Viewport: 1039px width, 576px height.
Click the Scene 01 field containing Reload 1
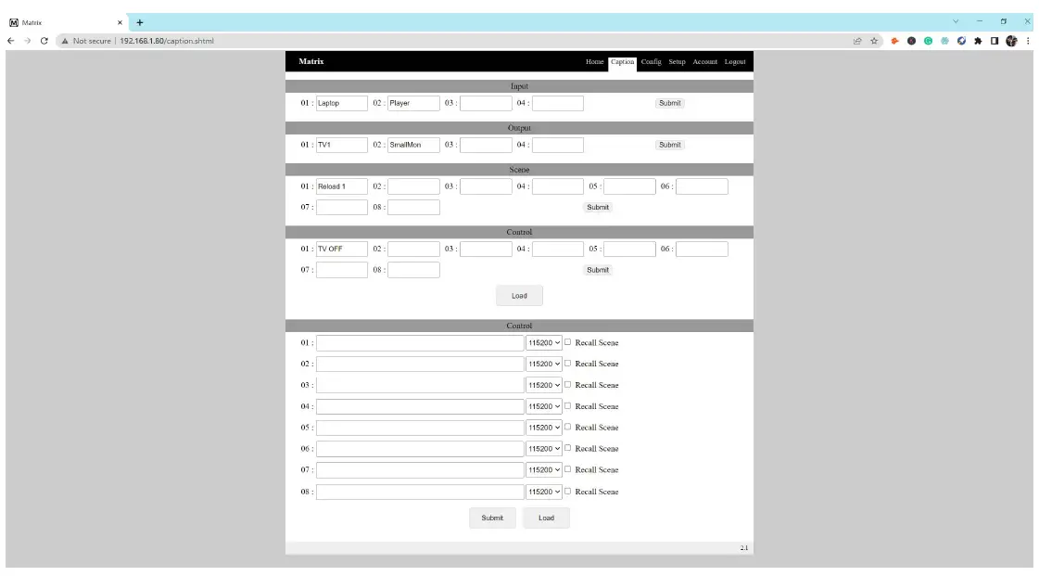pyautogui.click(x=342, y=186)
